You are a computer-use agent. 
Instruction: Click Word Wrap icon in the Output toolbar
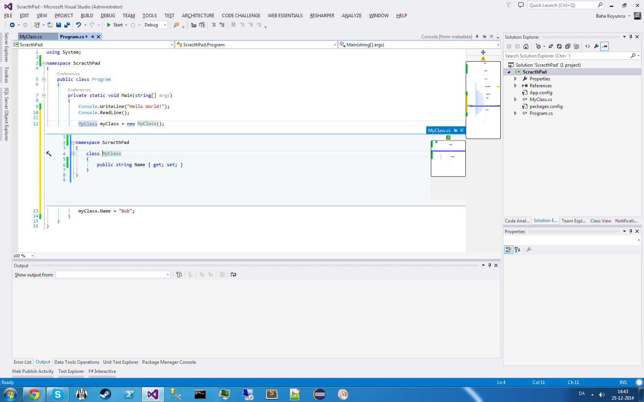pyautogui.click(x=233, y=275)
